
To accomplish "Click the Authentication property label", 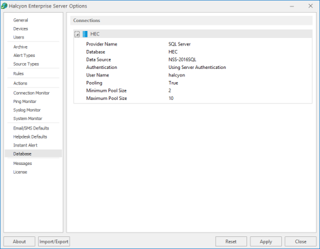I will click(101, 67).
